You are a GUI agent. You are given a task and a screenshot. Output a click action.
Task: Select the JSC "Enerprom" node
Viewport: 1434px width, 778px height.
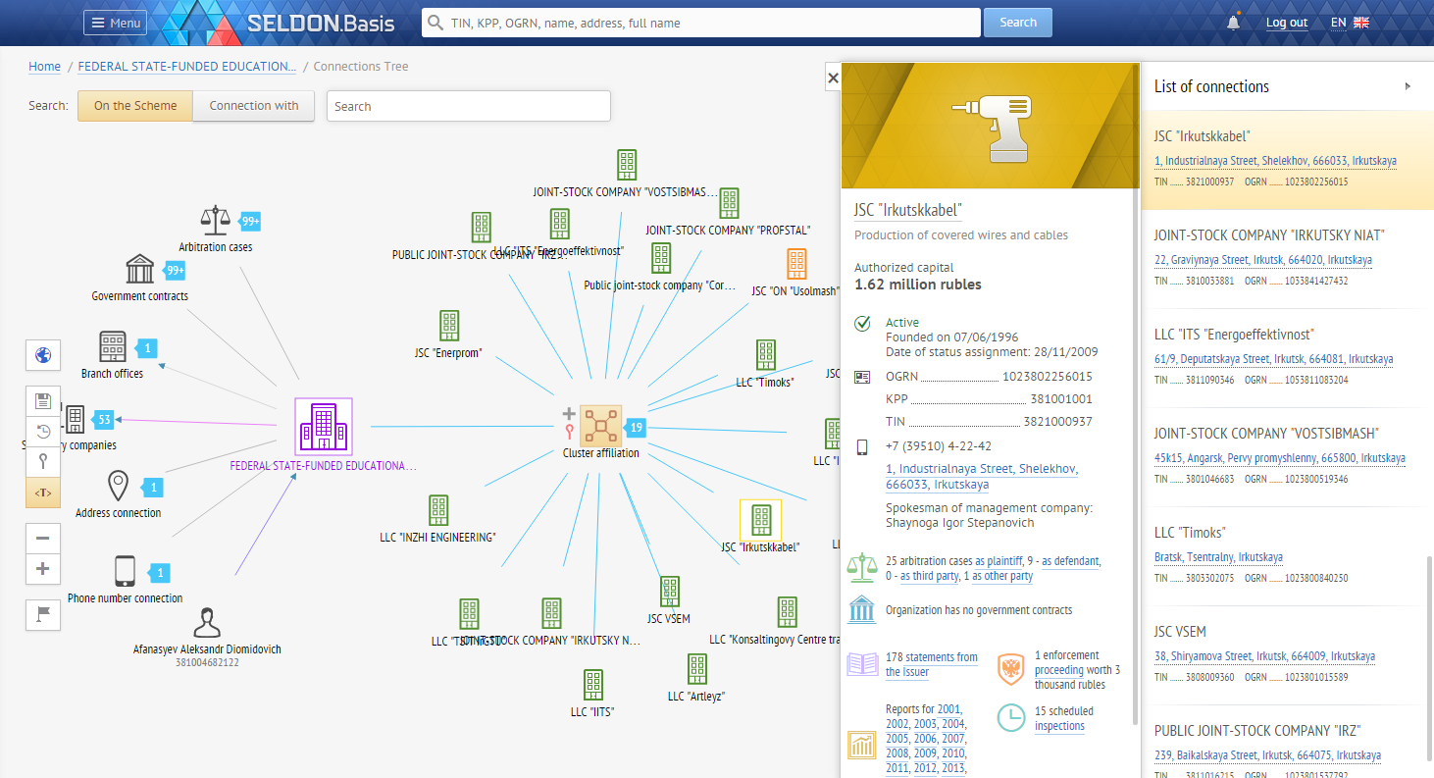click(449, 326)
